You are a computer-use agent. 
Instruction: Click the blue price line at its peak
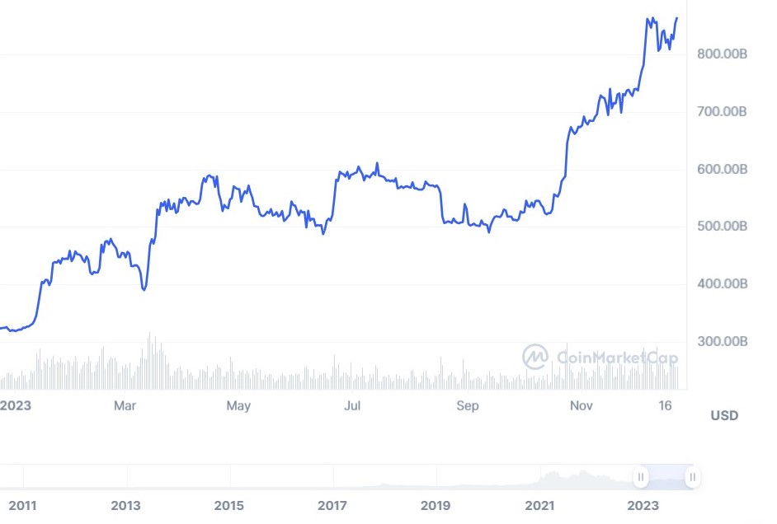[x=651, y=16]
